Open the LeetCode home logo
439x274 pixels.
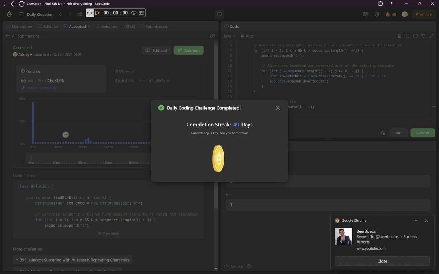pyautogui.click(x=10, y=14)
